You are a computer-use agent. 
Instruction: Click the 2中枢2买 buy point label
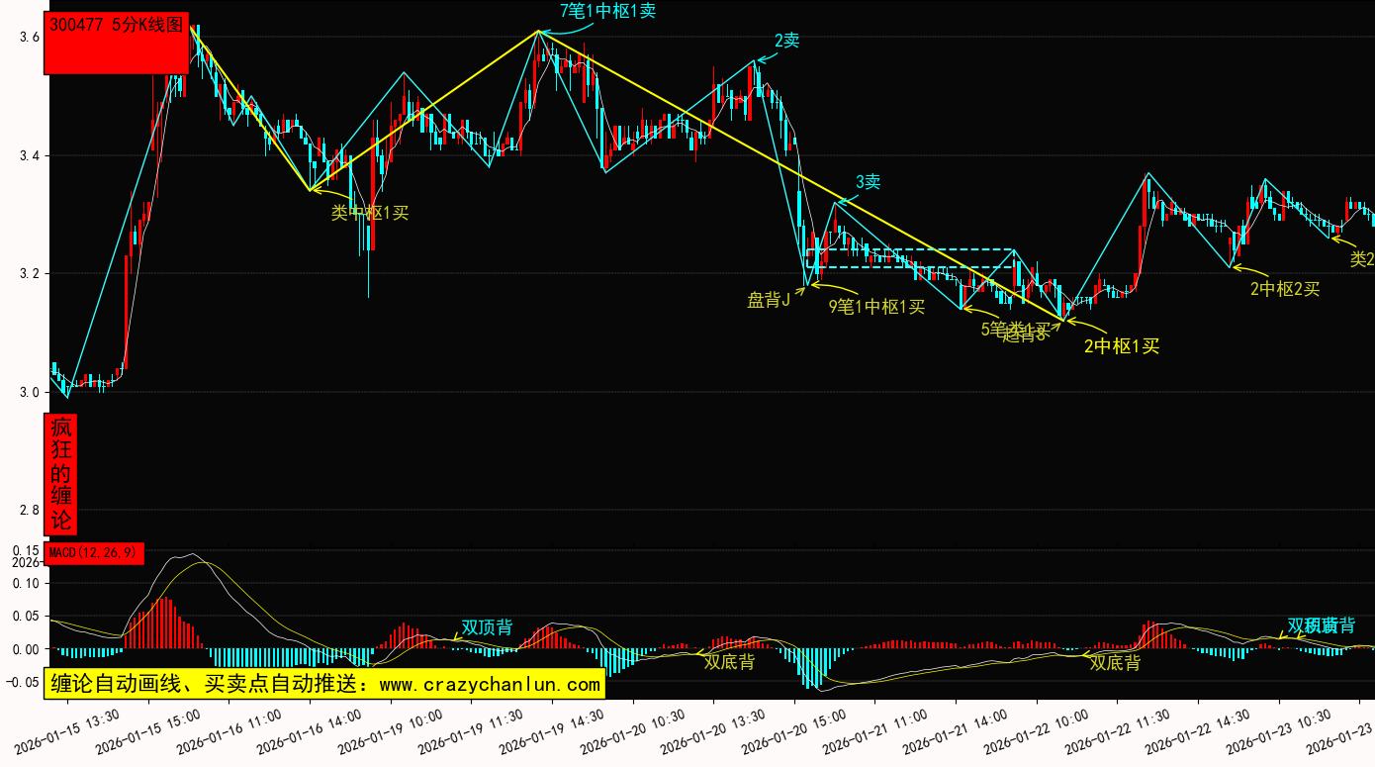[1284, 289]
